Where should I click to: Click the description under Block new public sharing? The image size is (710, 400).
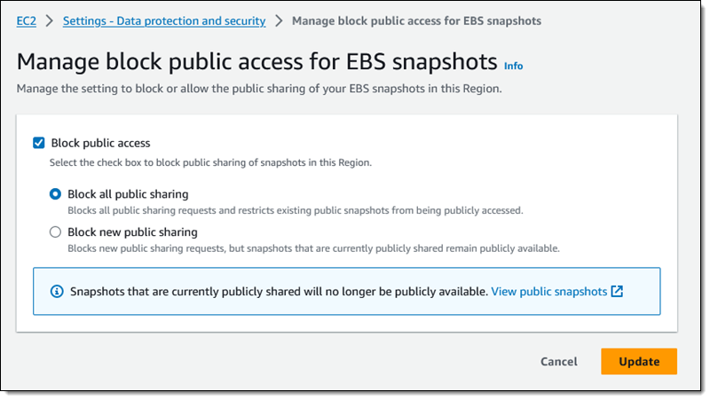(x=313, y=248)
